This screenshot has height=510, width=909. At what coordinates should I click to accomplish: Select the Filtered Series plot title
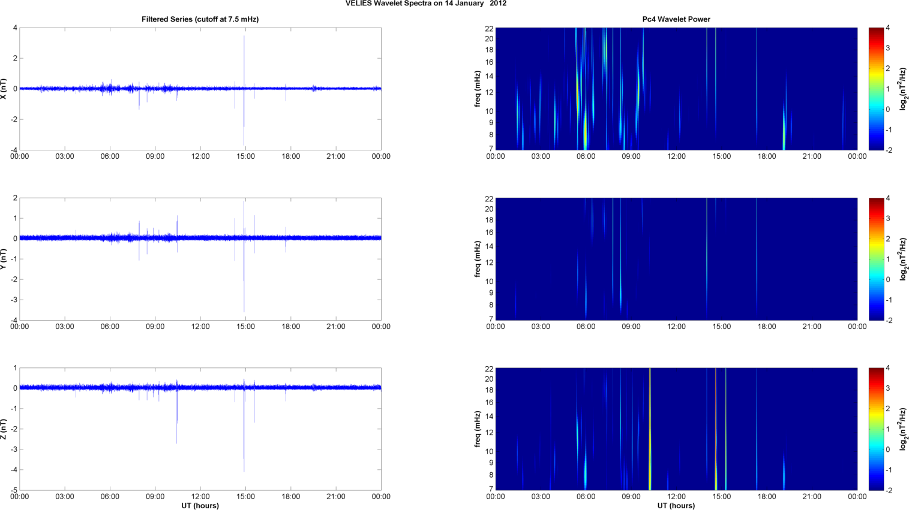pyautogui.click(x=200, y=19)
